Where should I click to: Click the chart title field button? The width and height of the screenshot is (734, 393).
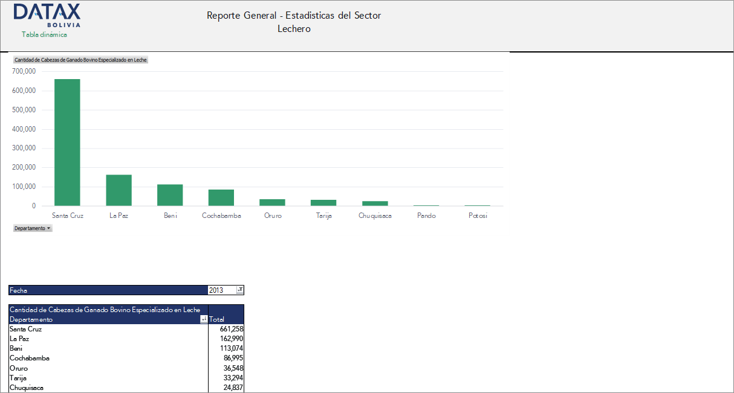pyautogui.click(x=80, y=60)
